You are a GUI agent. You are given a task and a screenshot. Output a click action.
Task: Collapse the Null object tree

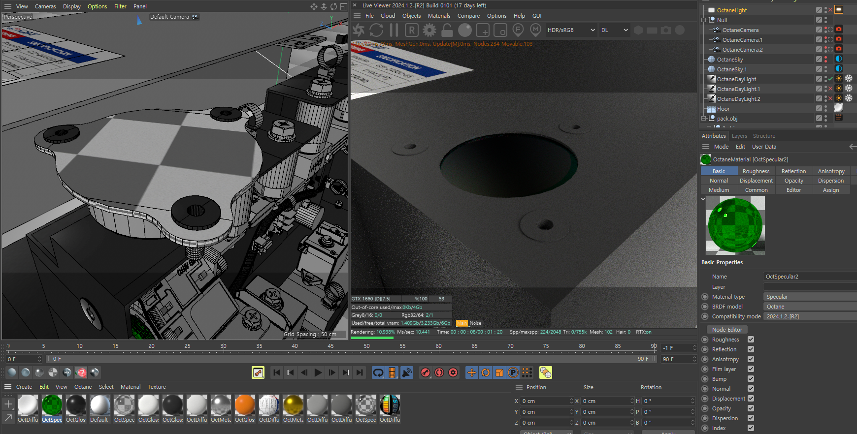[x=704, y=20]
